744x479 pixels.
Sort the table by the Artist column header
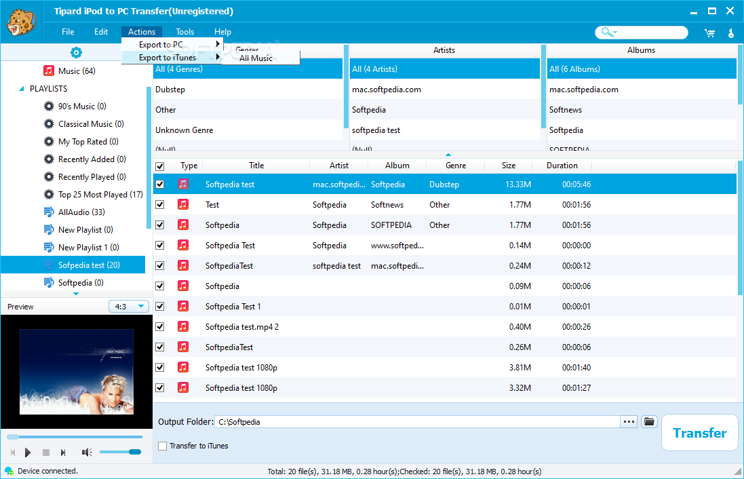pos(339,166)
